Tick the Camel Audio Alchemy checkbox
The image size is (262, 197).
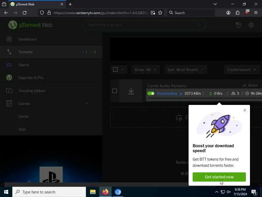(115, 91)
